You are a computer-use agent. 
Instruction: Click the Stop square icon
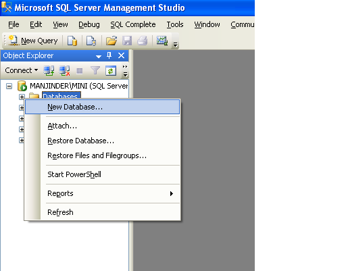[x=80, y=71]
